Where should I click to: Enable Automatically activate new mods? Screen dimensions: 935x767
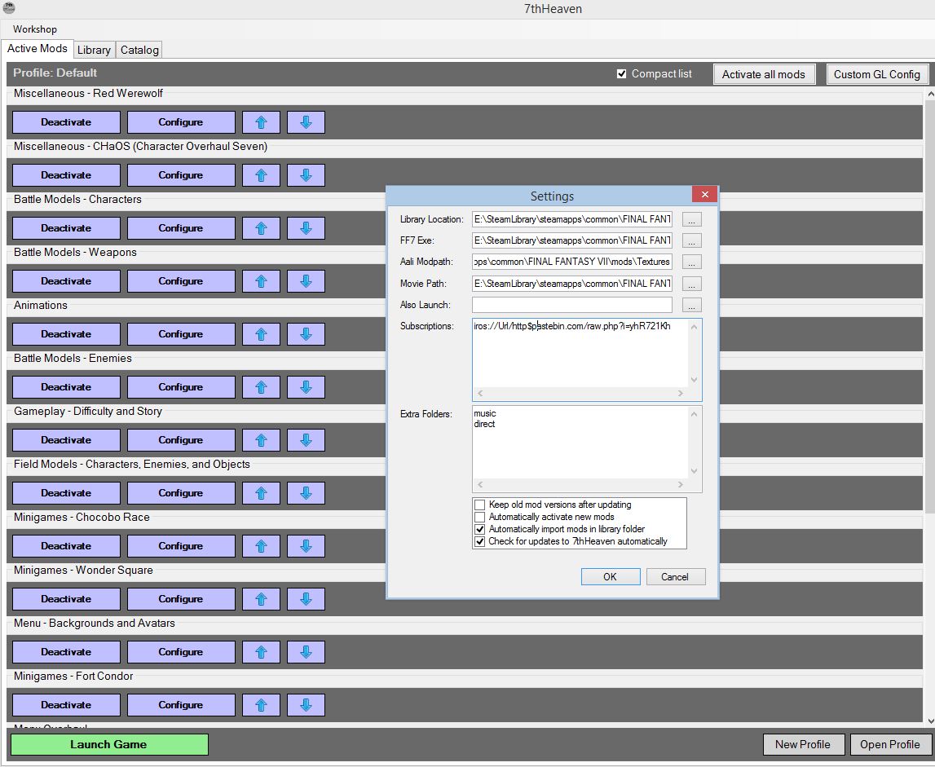[x=479, y=517]
